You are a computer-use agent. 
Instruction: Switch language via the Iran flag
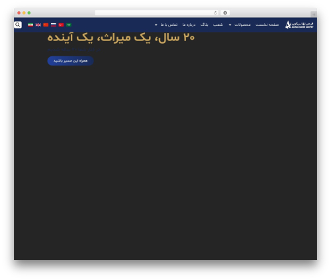pyautogui.click(x=30, y=24)
